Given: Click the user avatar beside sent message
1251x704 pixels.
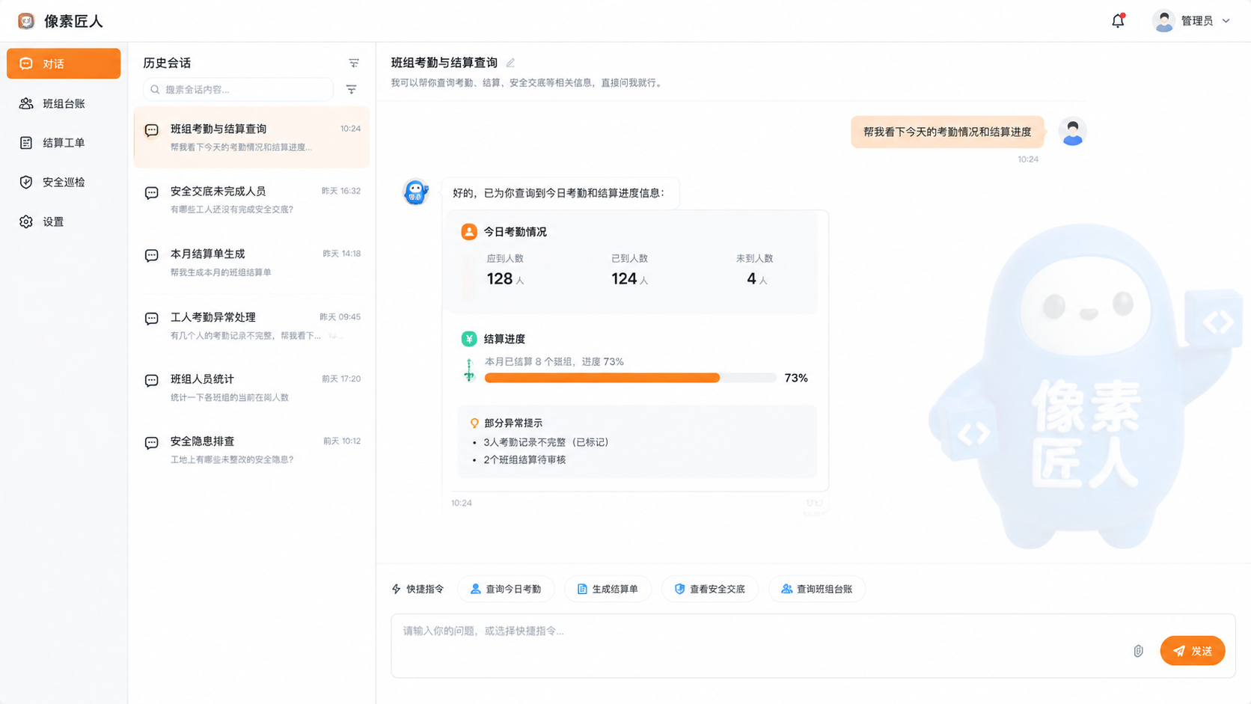Looking at the screenshot, I should pos(1072,132).
